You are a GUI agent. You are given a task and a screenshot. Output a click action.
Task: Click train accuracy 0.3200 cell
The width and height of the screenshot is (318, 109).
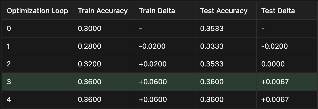coord(89,64)
